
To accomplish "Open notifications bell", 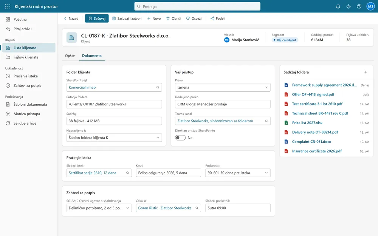I will (x=338, y=6).
